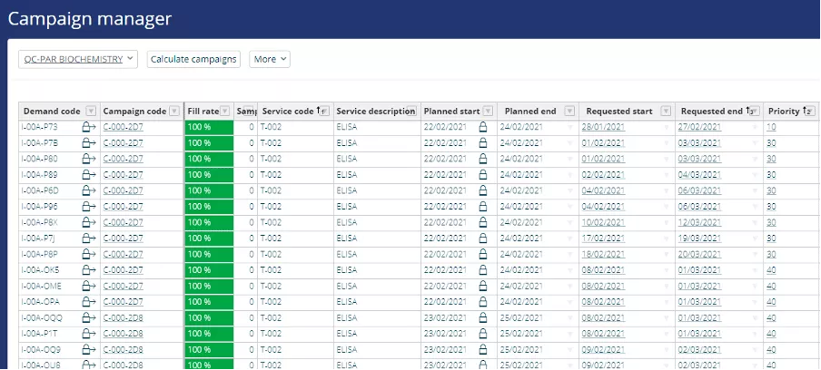Click the lock-arrow icon beside I-00A-OQ9

pos(89,350)
